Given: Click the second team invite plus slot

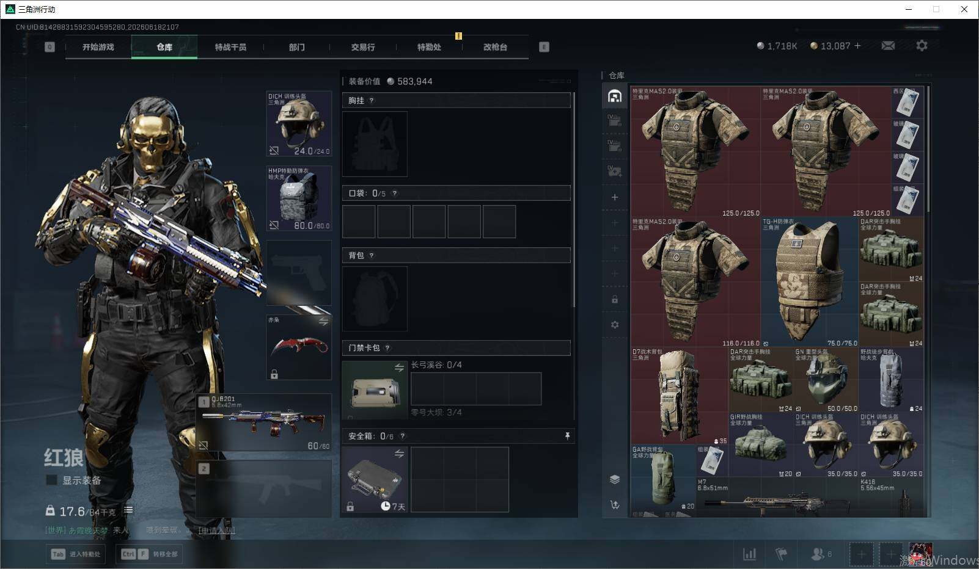Looking at the screenshot, I should [x=890, y=554].
